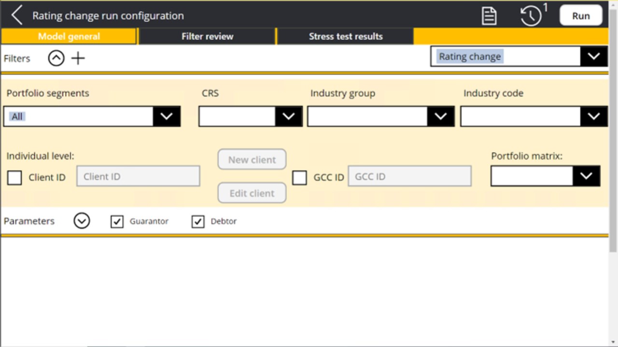
Task: Add a new filter with plus icon
Action: pyautogui.click(x=78, y=58)
